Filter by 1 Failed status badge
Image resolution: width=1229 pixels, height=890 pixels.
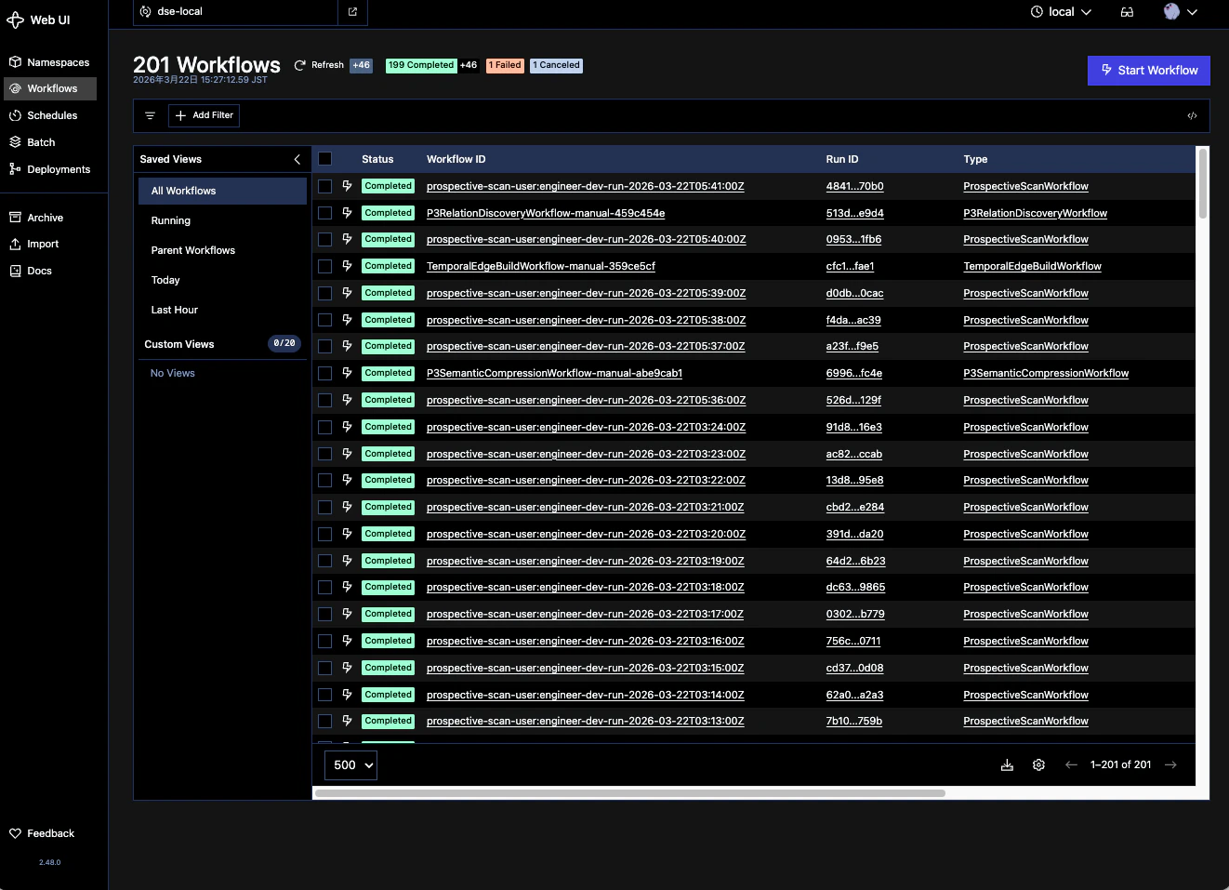point(505,65)
